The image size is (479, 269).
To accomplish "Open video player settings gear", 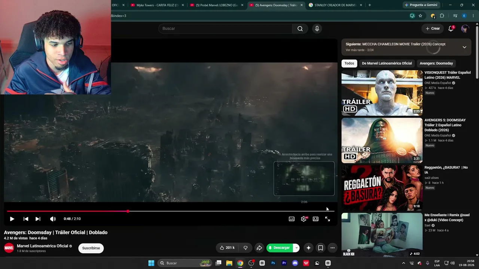I will click(x=303, y=219).
